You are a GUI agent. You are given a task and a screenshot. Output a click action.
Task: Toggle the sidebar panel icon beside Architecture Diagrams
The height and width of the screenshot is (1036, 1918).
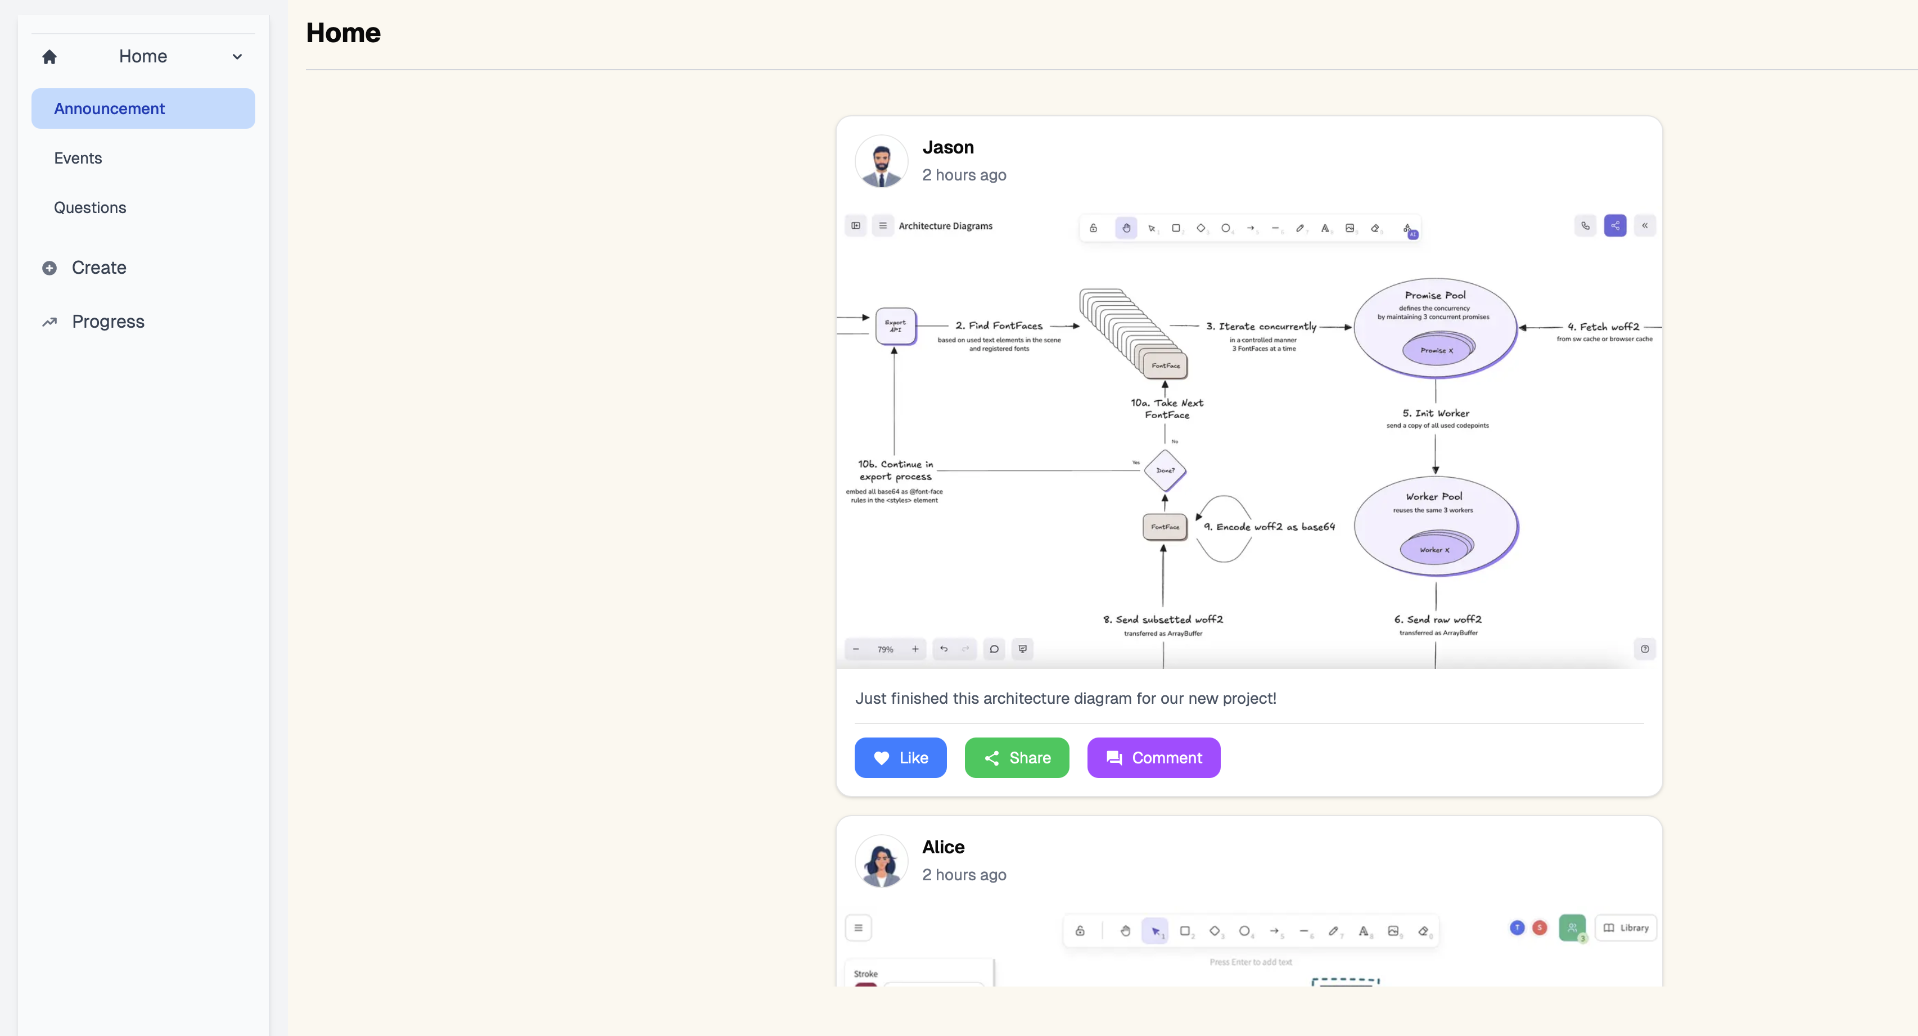(855, 225)
